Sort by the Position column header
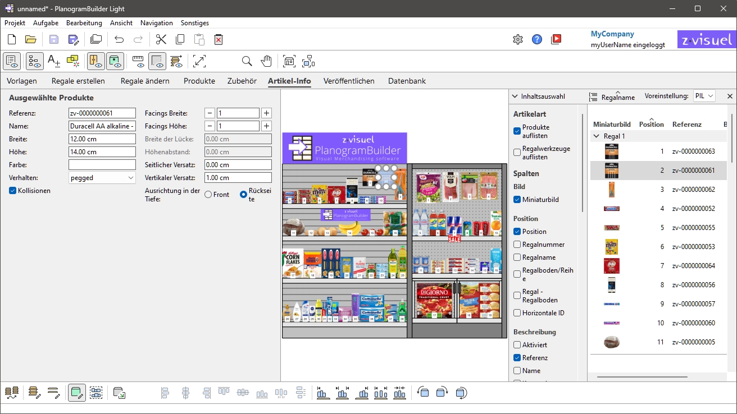This screenshot has height=414, width=737. (x=652, y=125)
